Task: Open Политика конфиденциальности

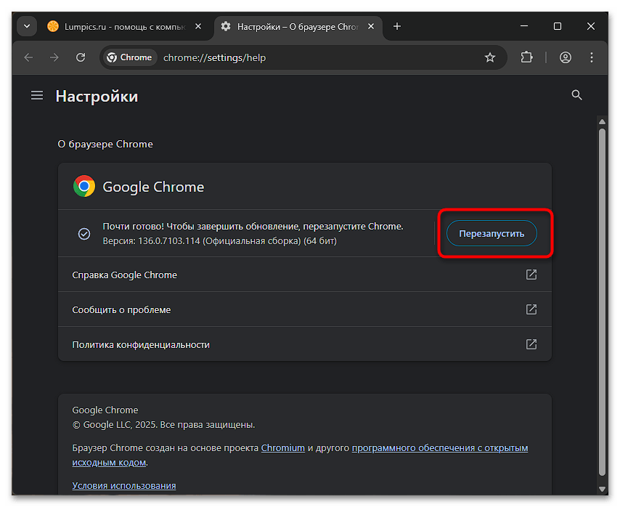Action: tap(304, 344)
